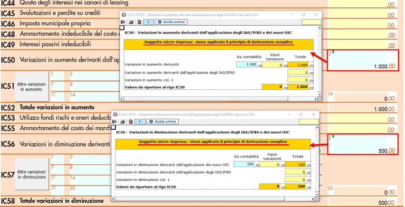Viewport: 405px width, 207px height.
Task: Click value cell for Variazioni in aumento col. 1
Action: coord(298,80)
